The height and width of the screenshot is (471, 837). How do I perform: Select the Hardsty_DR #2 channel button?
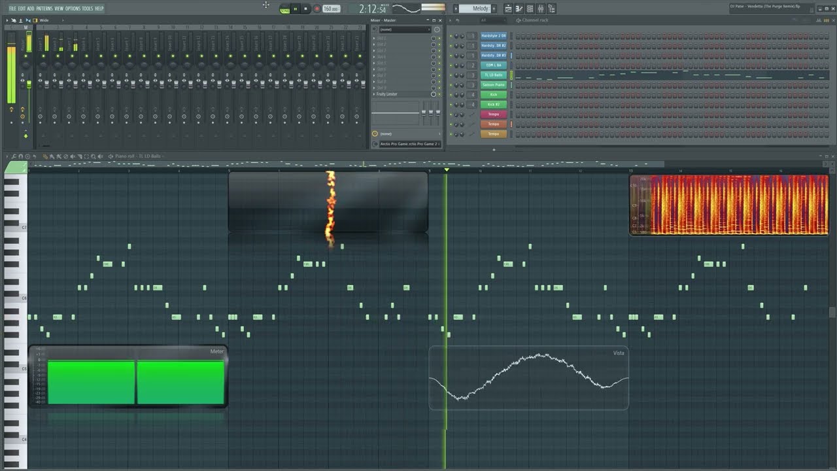coord(494,45)
